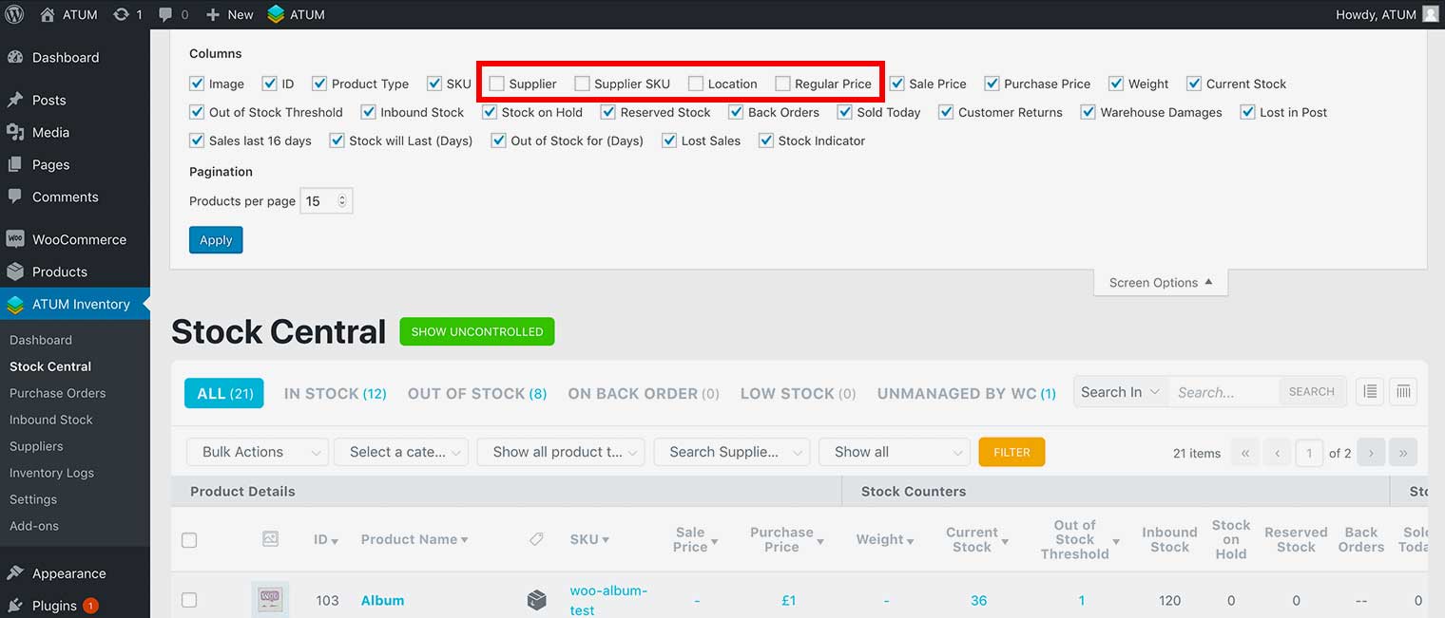The image size is (1445, 618).
Task: Open the updates icon in admin bar
Action: [x=122, y=14]
